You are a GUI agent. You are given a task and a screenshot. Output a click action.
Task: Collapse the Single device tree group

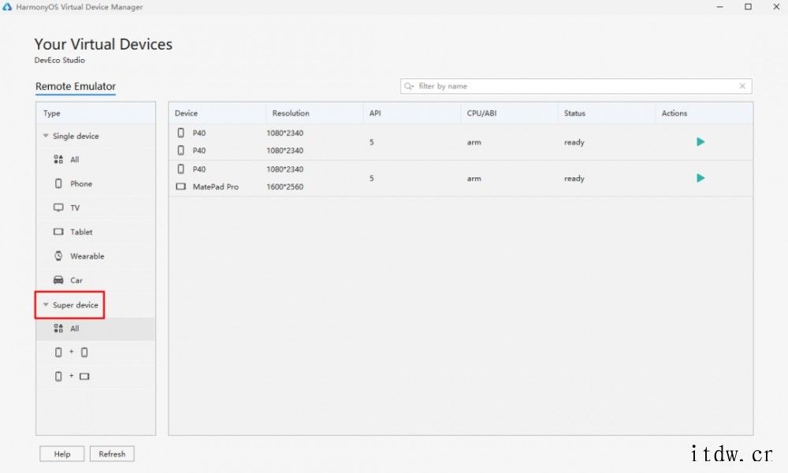(46, 136)
